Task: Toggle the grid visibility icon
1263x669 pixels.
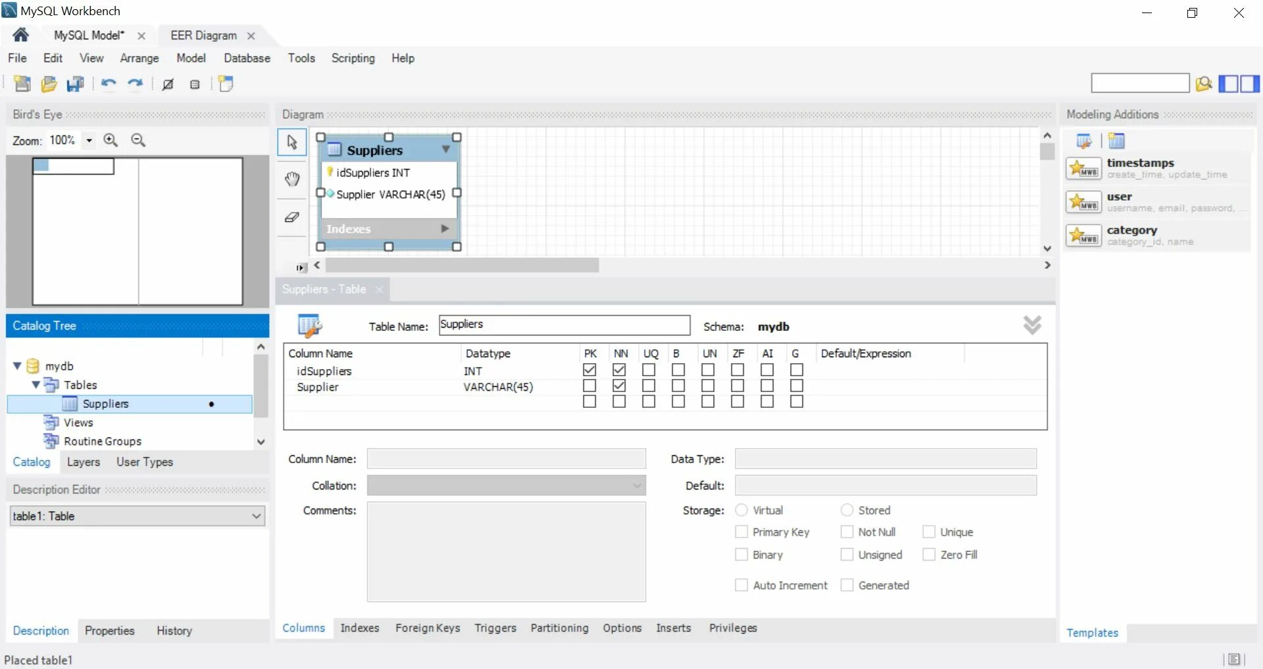Action: tap(168, 84)
